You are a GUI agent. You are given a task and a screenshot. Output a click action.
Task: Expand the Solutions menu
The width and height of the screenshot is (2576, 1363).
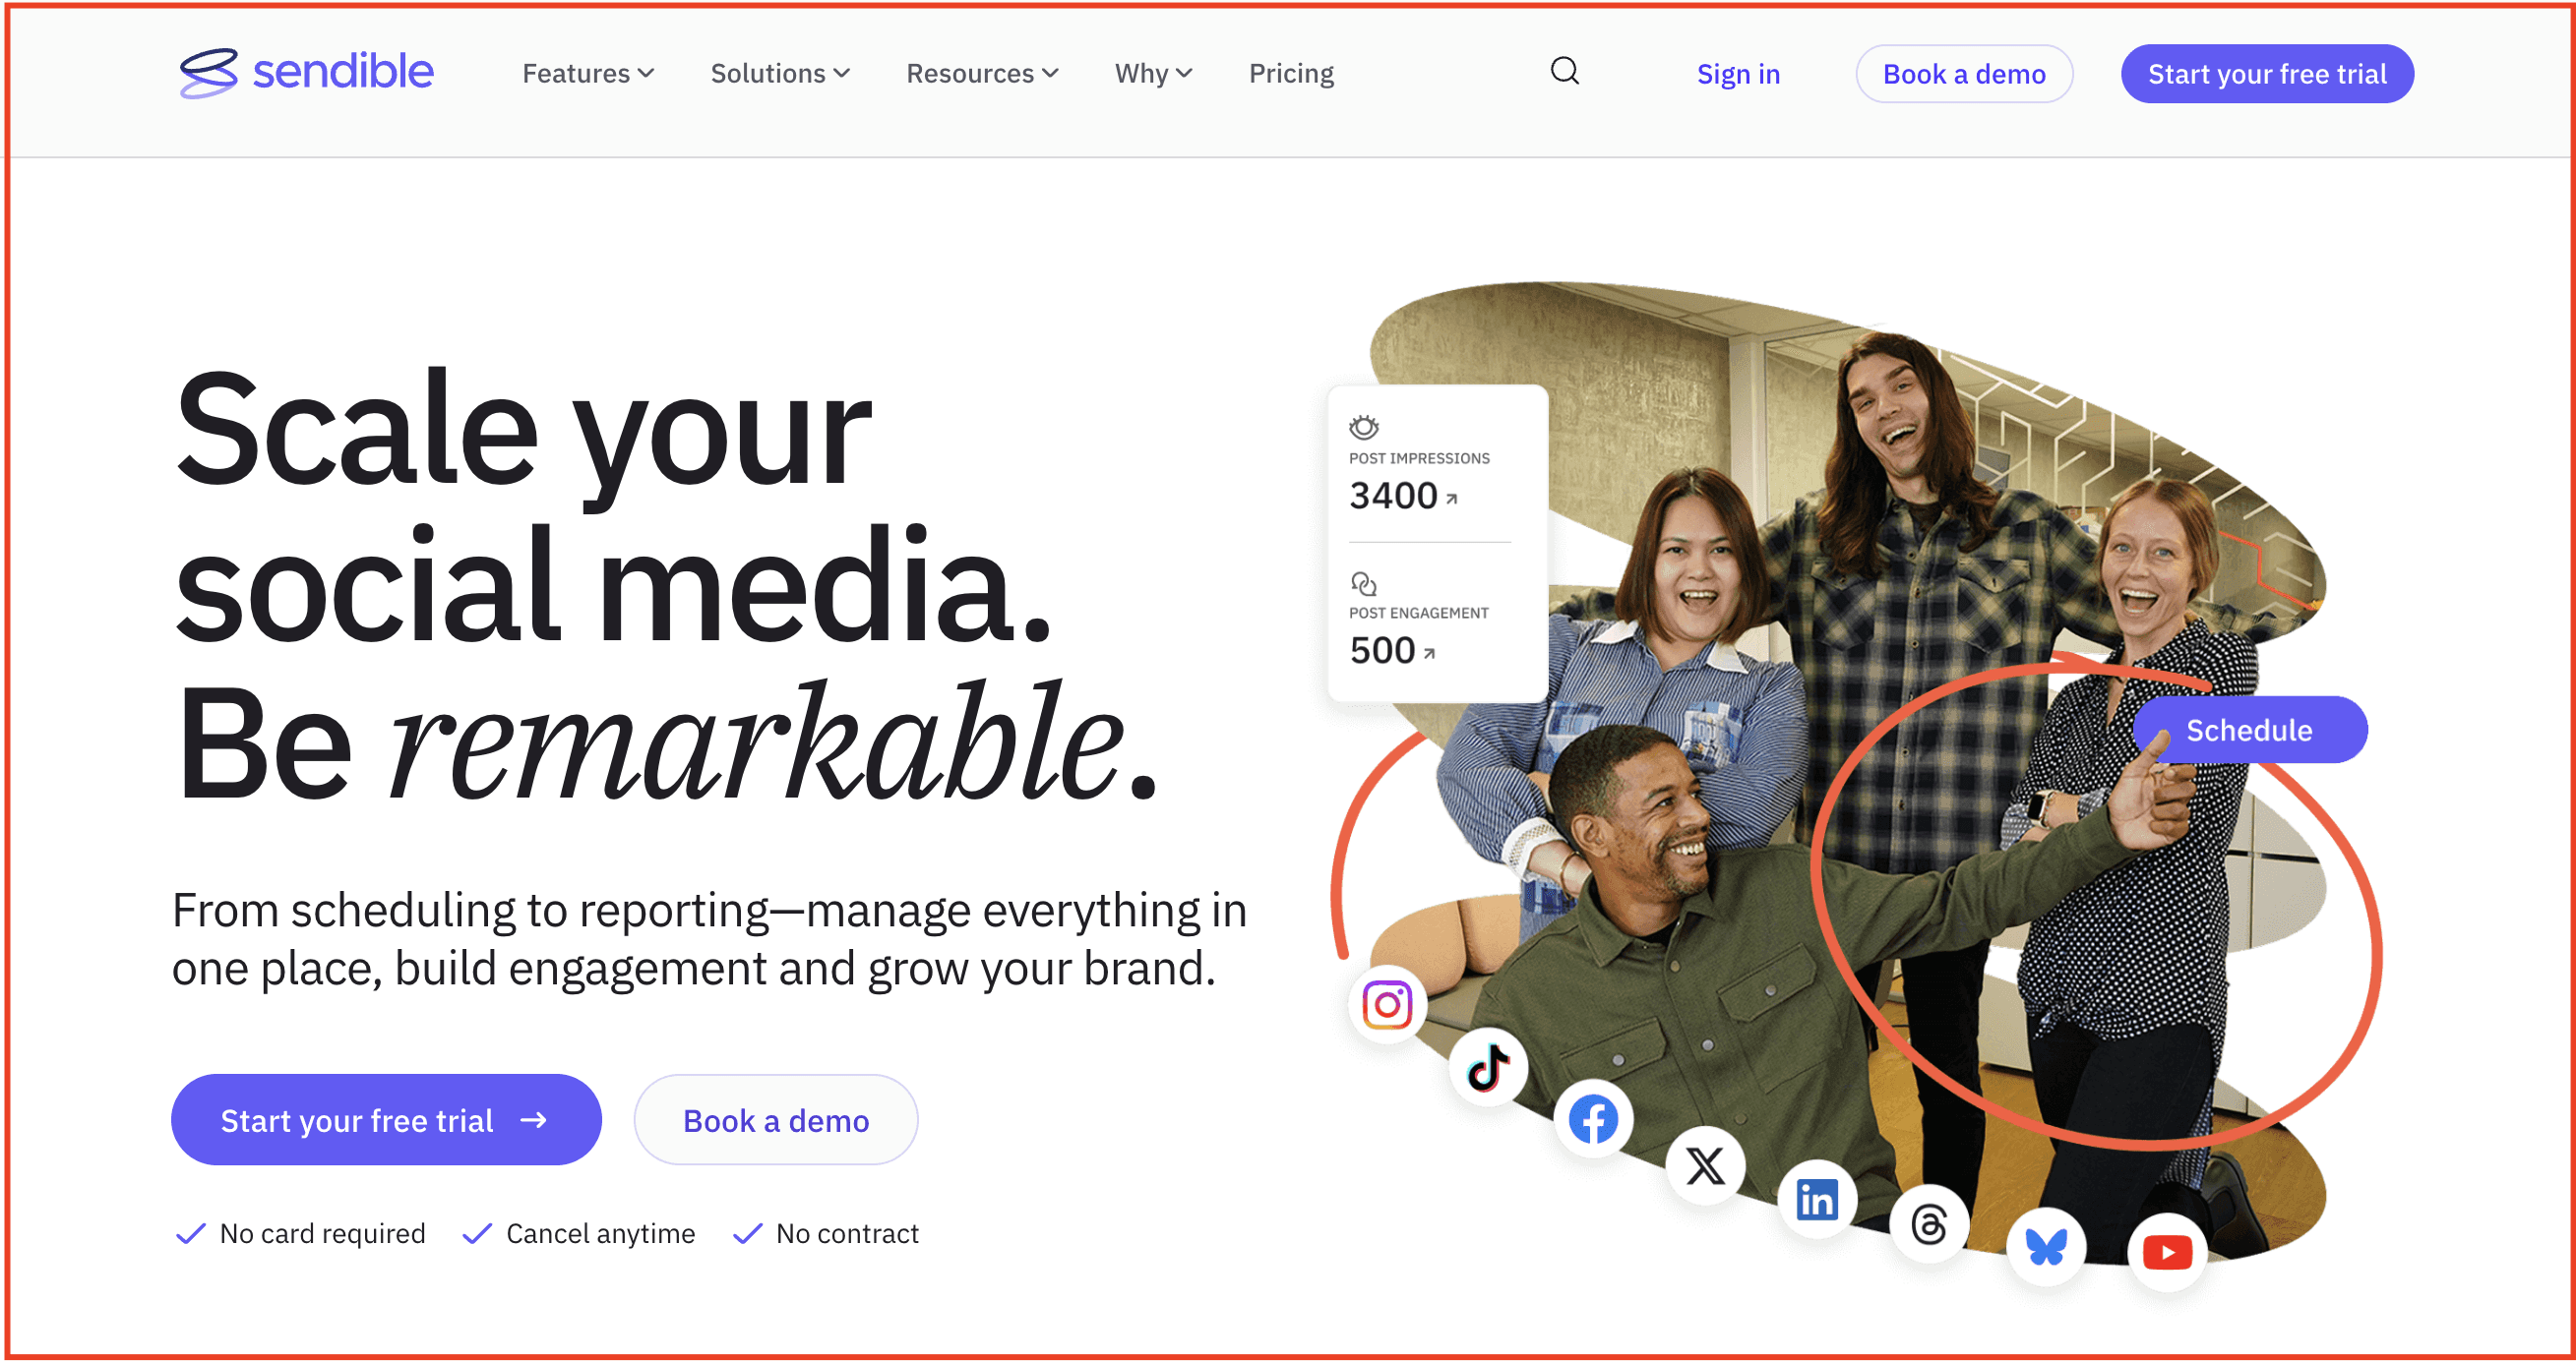(x=780, y=74)
